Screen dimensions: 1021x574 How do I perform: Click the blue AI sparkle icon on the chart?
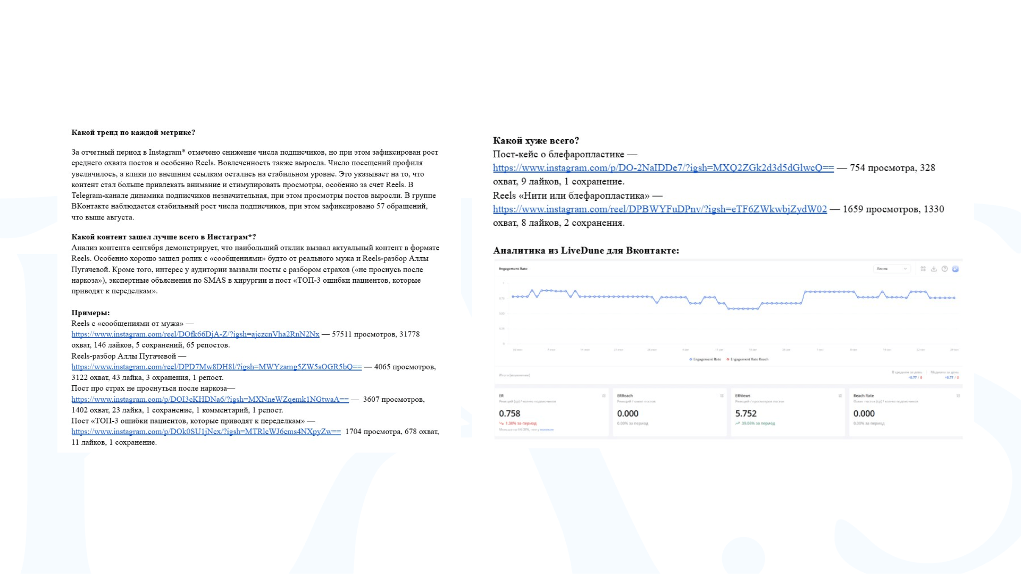click(956, 269)
